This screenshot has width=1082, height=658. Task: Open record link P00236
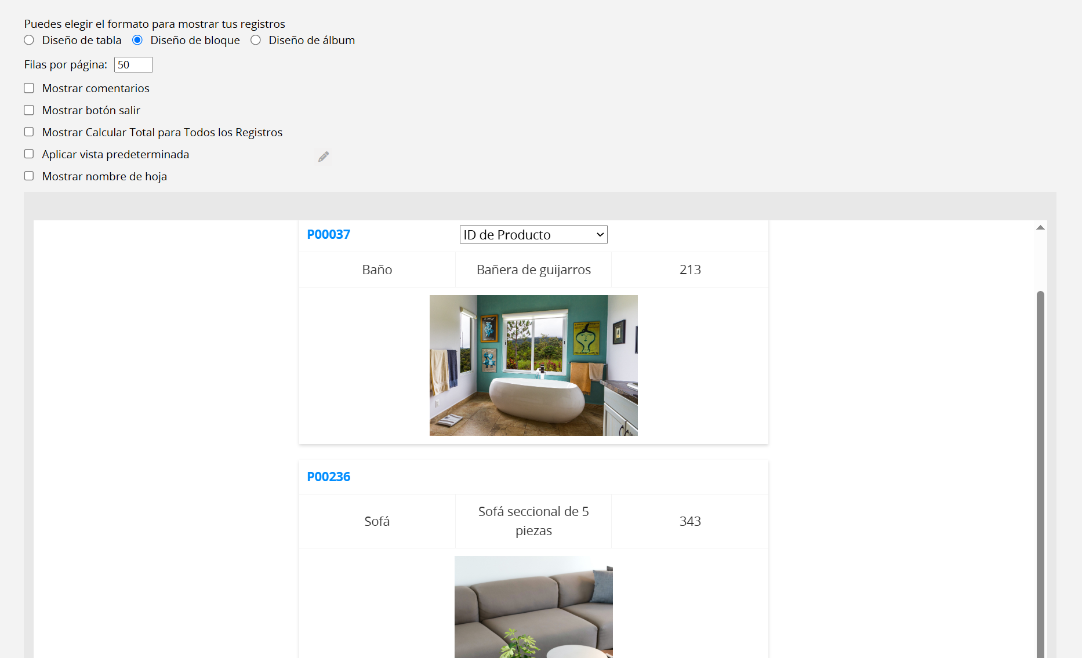329,477
